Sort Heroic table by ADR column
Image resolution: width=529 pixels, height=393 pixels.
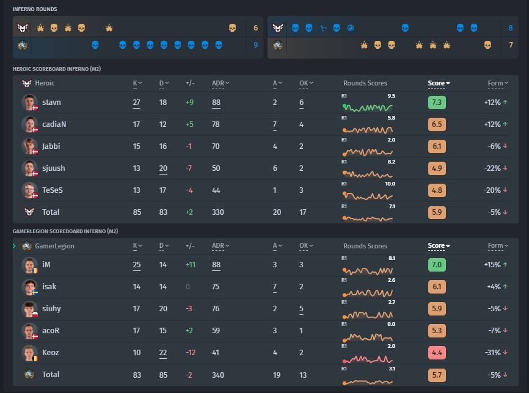(221, 83)
